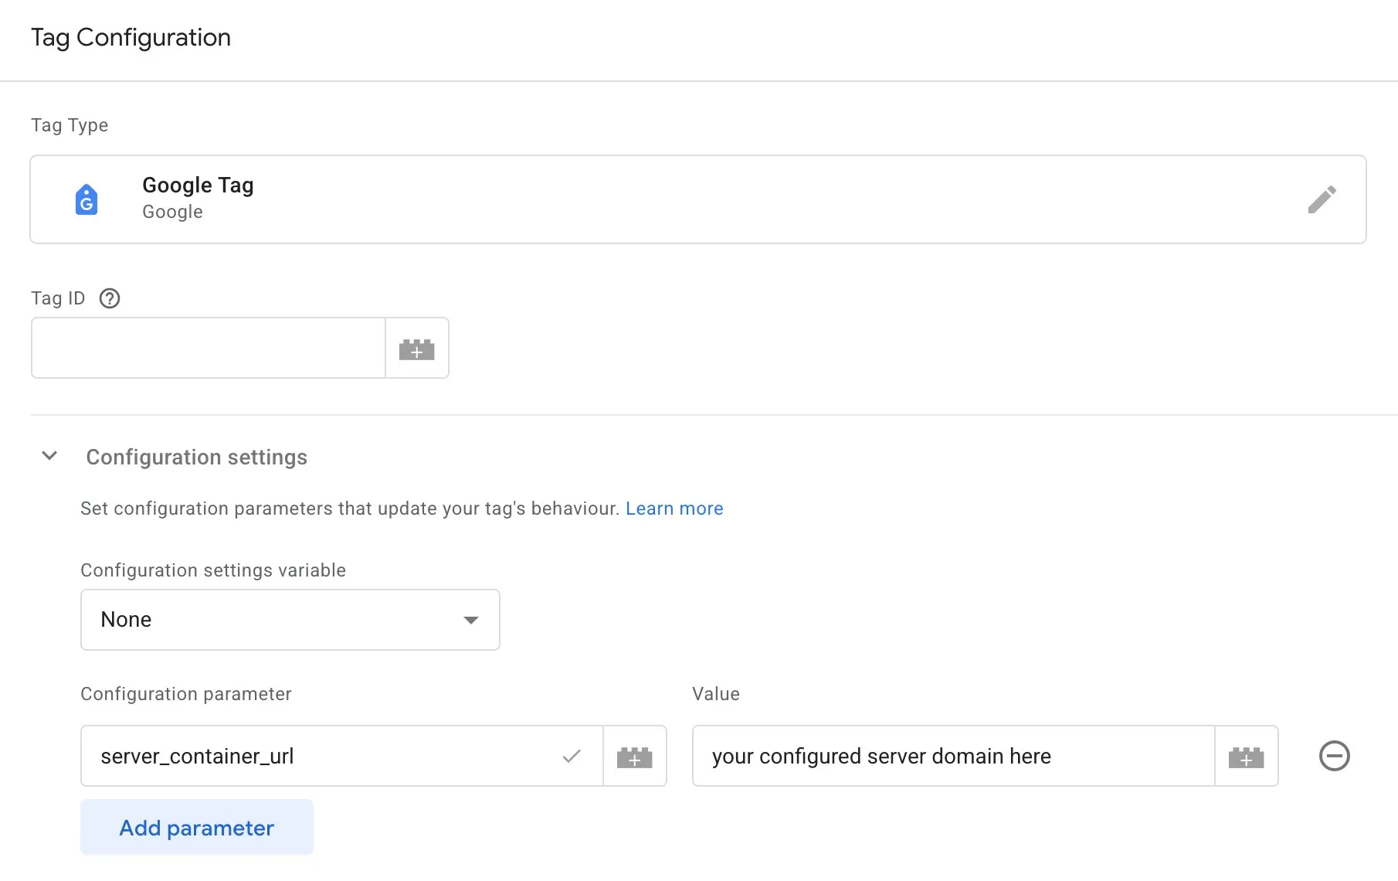The height and width of the screenshot is (881, 1398).
Task: Click the Configuration settings variable label
Action: click(x=213, y=570)
